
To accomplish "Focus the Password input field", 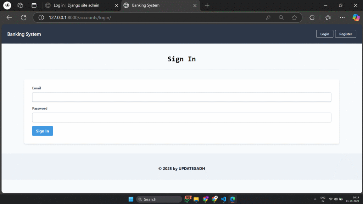I will (181, 117).
